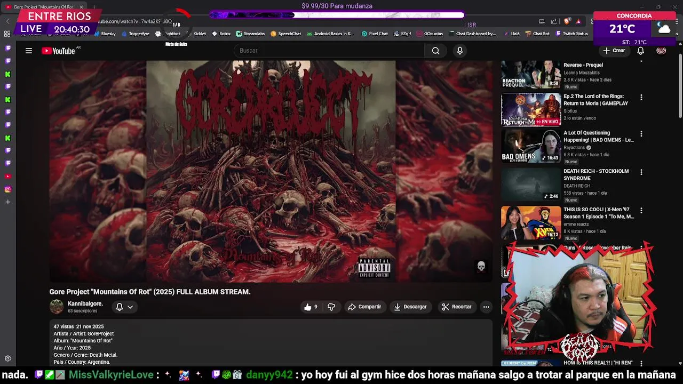Viewport: 683px width, 384px height.
Task: Open the Kicklet bookmark
Action: click(x=196, y=34)
